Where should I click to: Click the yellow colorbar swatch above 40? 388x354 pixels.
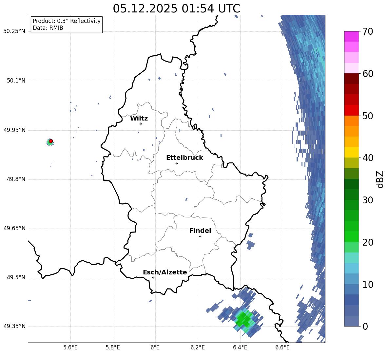(351, 152)
